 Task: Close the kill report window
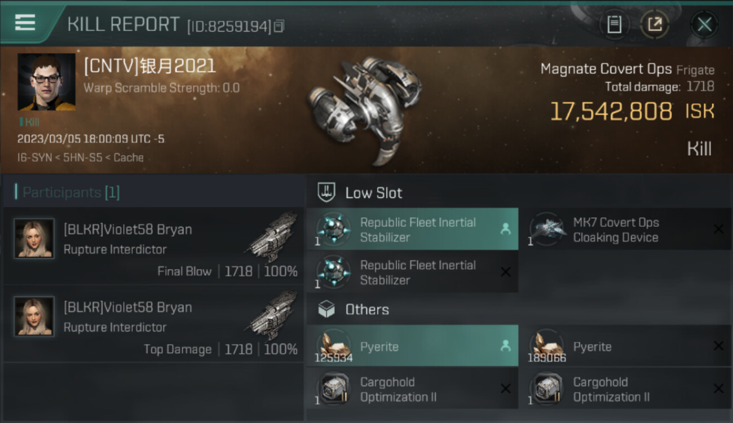704,24
